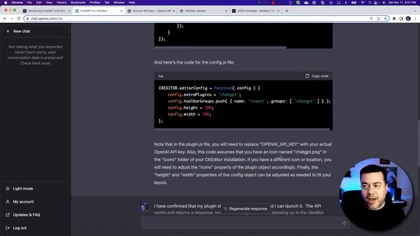Open the tab search chevron at the tab bar end
Viewport: 420px width, 236px height.
[415, 11]
